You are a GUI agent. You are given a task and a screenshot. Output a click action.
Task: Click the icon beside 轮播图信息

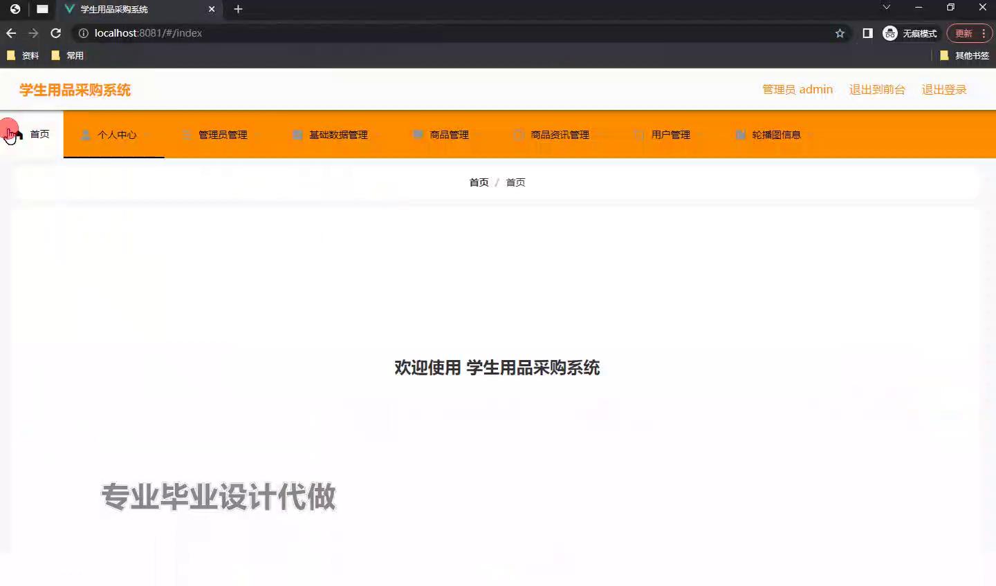[741, 135]
